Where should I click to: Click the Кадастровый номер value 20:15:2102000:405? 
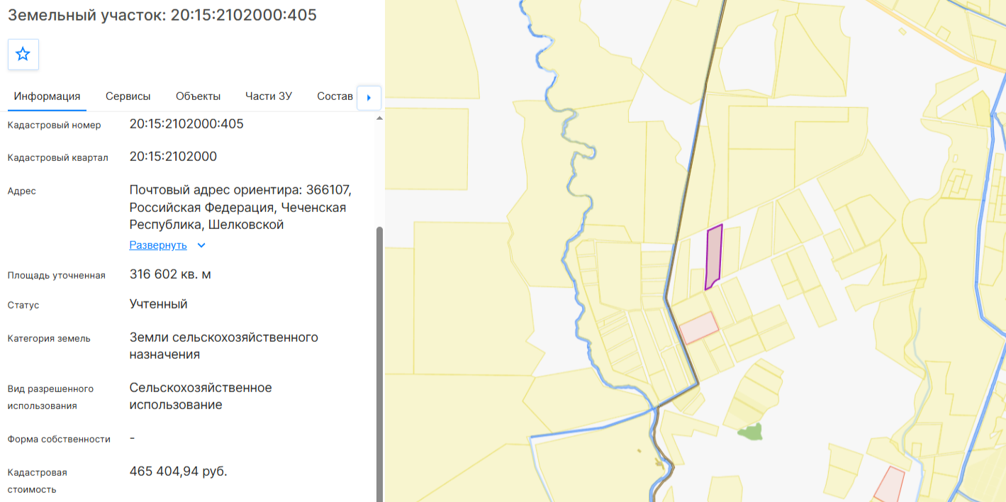click(x=186, y=124)
